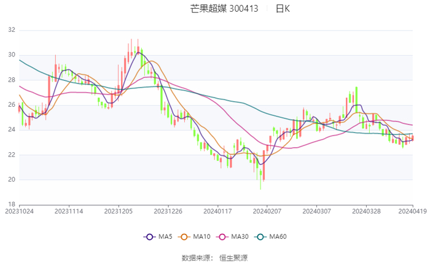The image size is (430, 262).
Task: Jump to the 20231205 date label
Action: (118, 210)
